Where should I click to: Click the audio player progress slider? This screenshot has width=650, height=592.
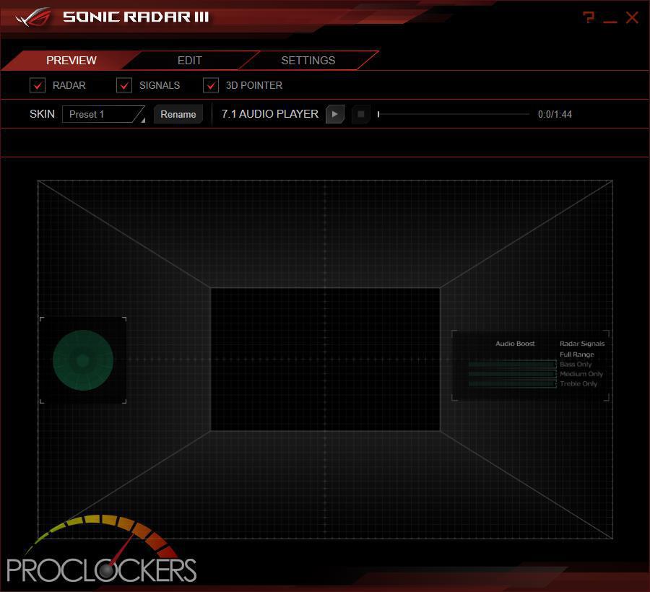(x=454, y=114)
